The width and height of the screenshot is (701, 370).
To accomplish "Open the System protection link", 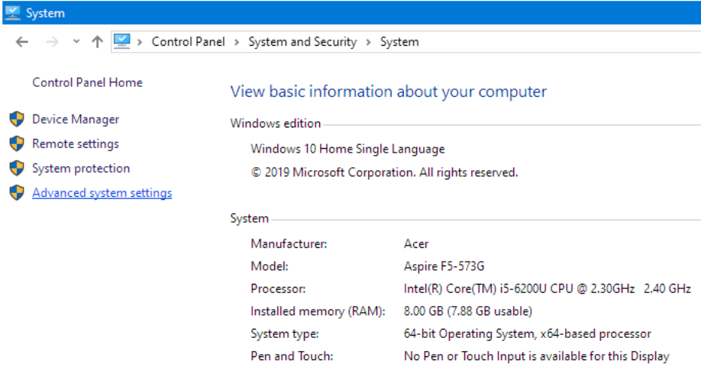I will click(x=81, y=169).
